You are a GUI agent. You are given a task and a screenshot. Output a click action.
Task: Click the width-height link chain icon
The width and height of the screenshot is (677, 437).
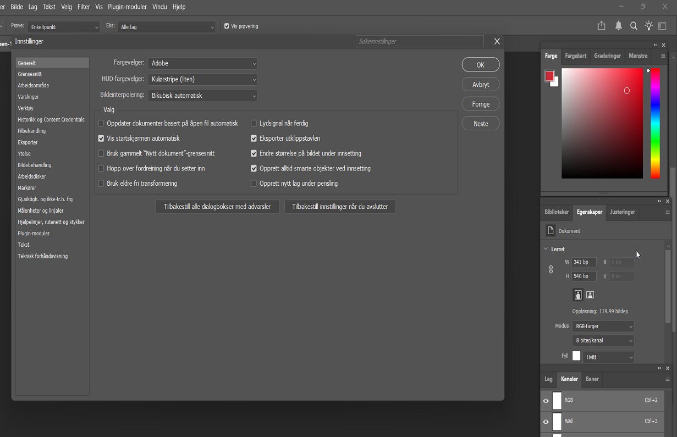click(551, 269)
